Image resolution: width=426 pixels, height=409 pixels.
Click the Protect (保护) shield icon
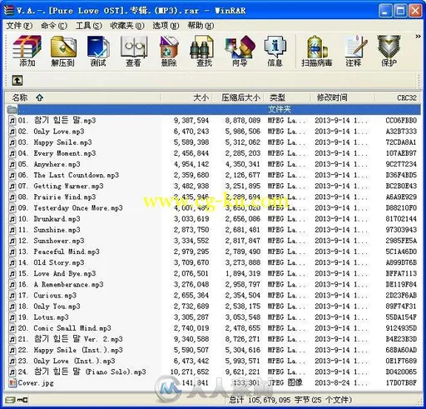click(389, 51)
